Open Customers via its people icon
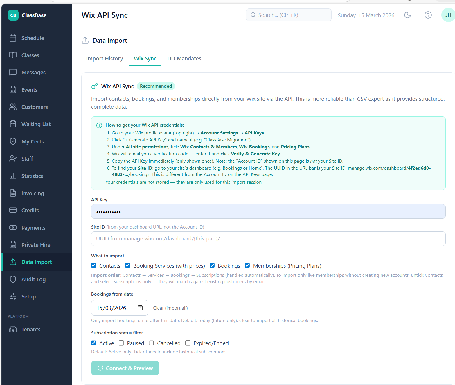The image size is (455, 385). tap(13, 107)
